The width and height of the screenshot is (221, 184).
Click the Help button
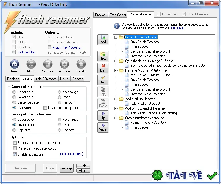pos(83,166)
